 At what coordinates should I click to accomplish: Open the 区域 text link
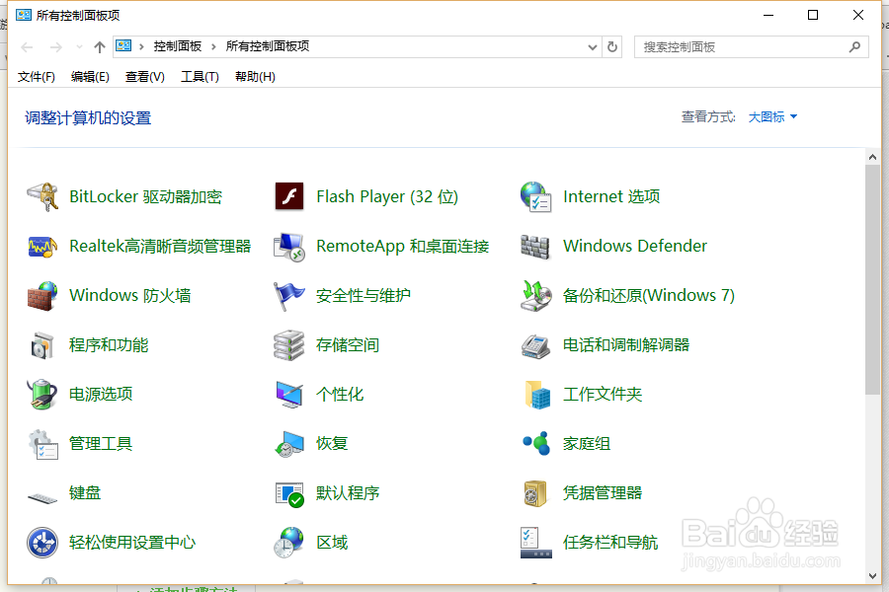click(x=332, y=543)
